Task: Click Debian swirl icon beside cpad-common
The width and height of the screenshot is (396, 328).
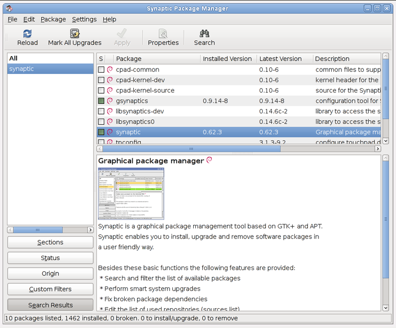Action: click(110, 70)
